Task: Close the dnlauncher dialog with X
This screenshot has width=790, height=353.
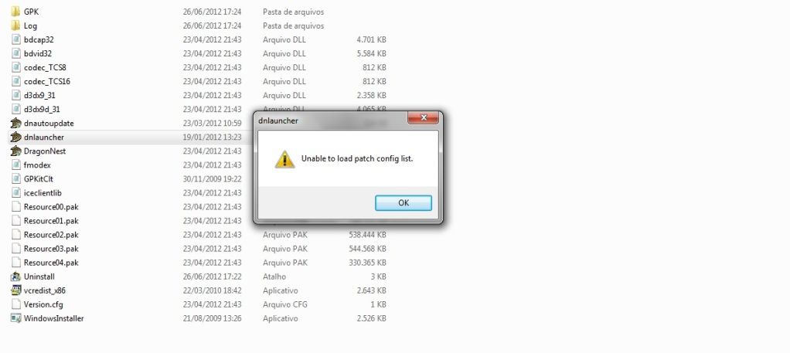Action: (x=424, y=118)
